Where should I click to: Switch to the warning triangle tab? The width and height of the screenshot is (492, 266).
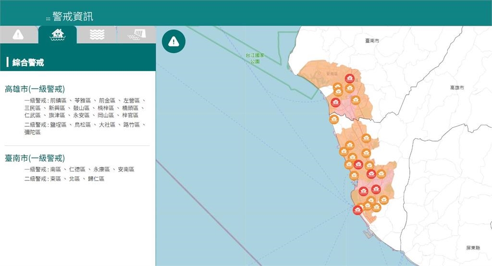pos(19,35)
